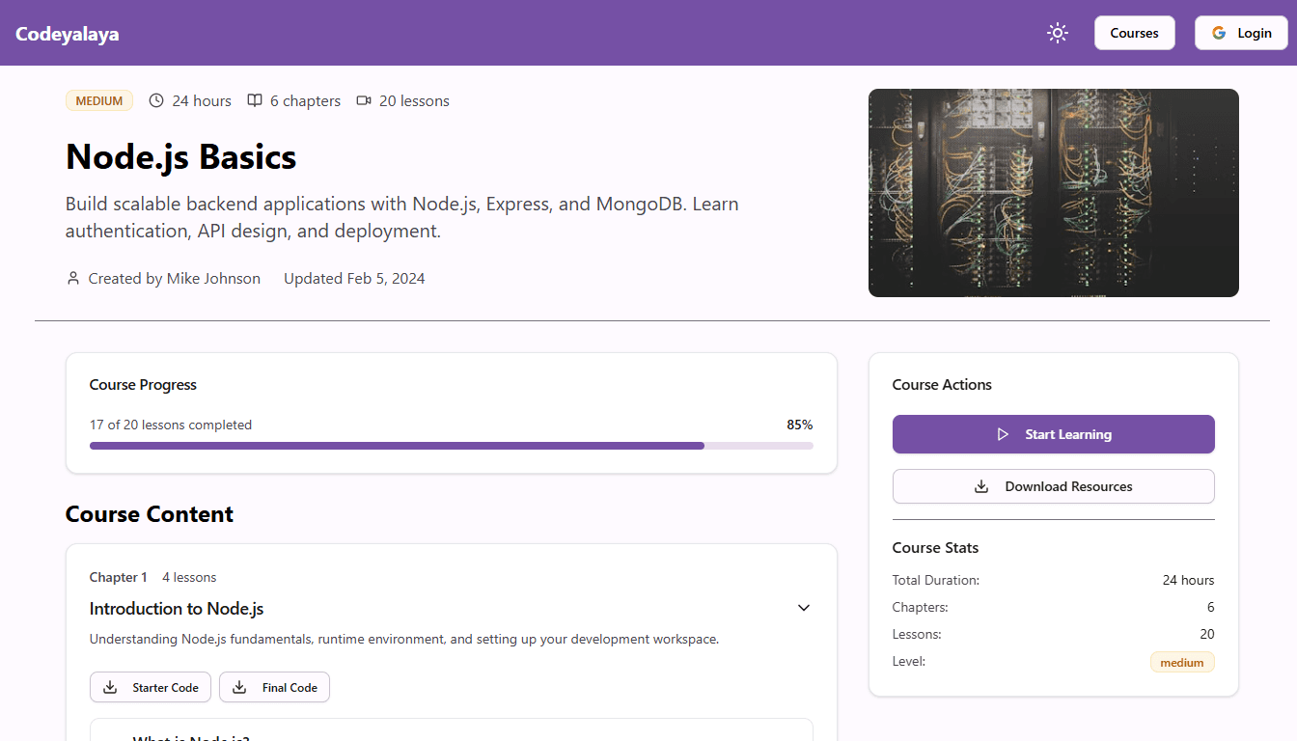Click the download icon on Final Code

tap(240, 687)
